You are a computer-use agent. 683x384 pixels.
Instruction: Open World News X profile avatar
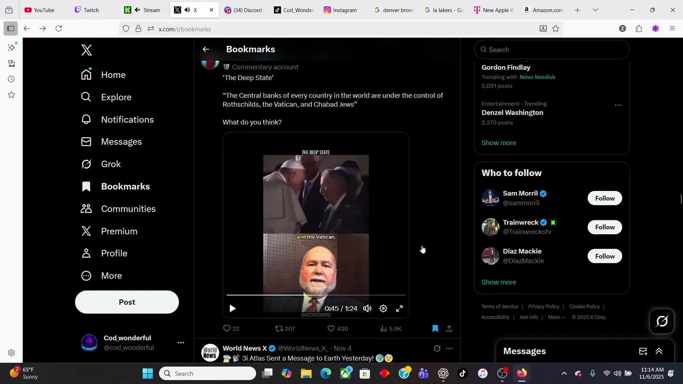click(210, 353)
